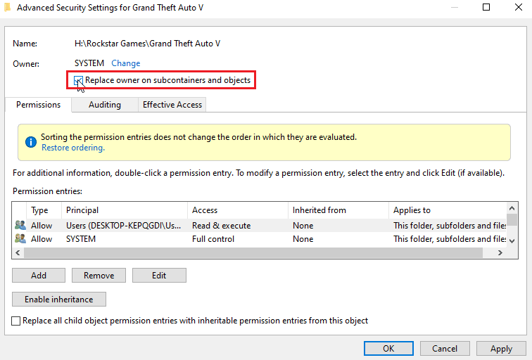Click the group icon beside the SYSTEM entry
The height and width of the screenshot is (360, 532).
(20, 239)
